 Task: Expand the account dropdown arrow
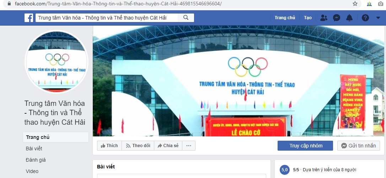[379, 18]
